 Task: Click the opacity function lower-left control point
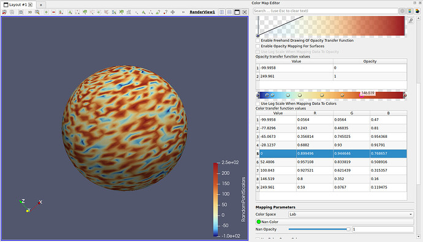click(x=257, y=36)
